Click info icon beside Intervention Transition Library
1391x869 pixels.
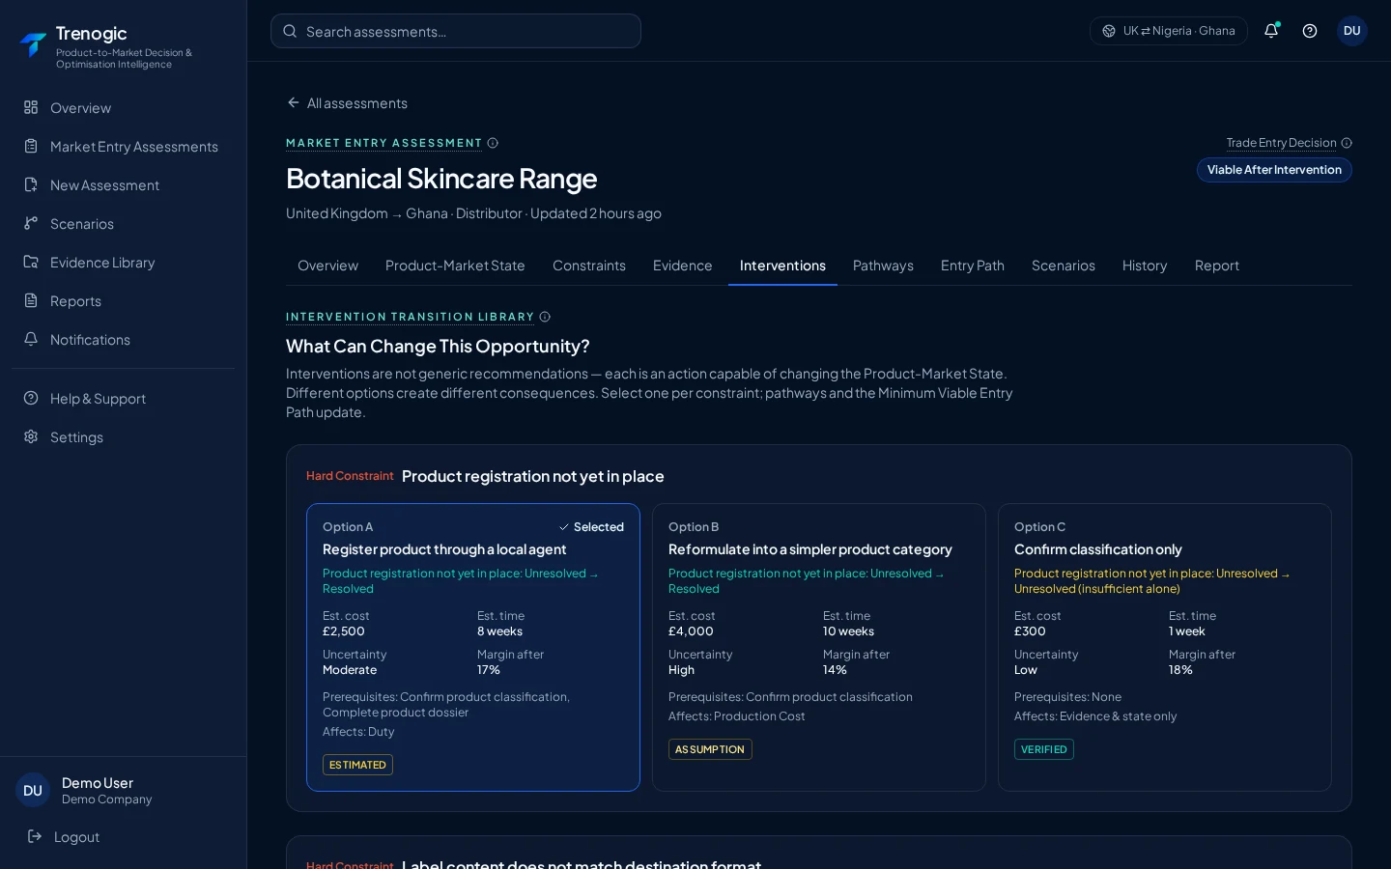[x=545, y=317]
